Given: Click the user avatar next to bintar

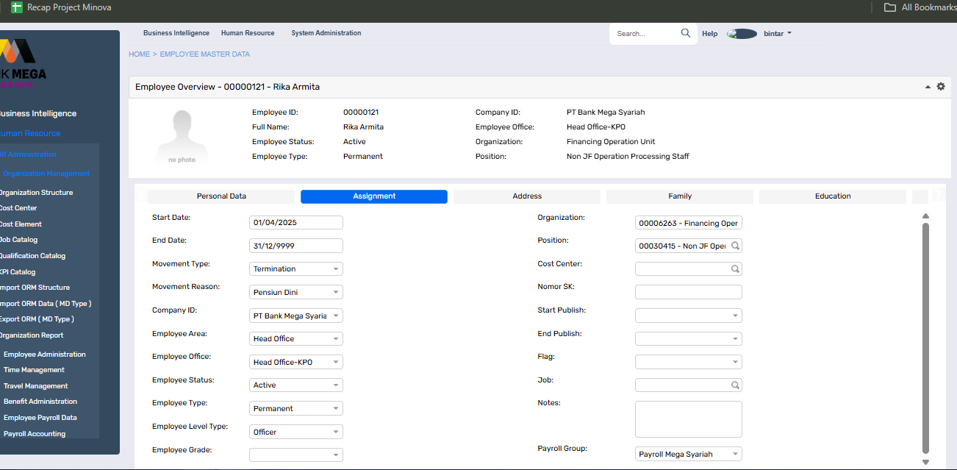Looking at the screenshot, I should point(742,34).
